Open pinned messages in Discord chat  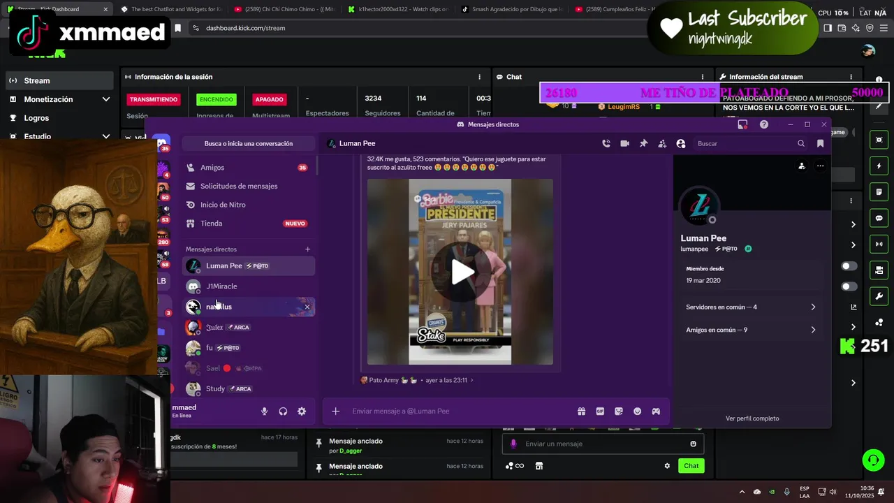(643, 143)
